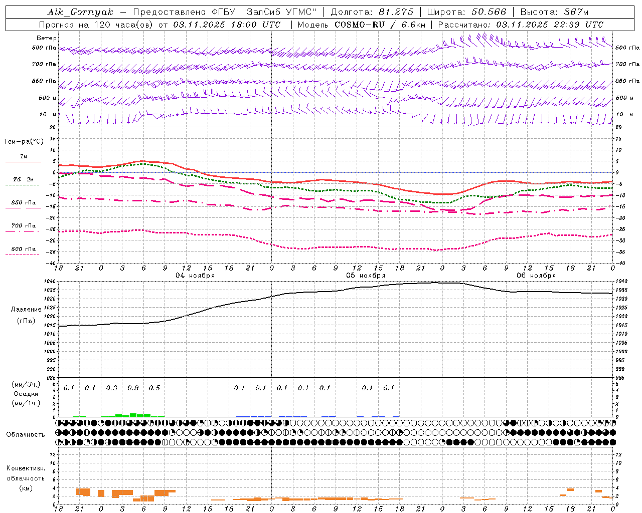Image resolution: width=642 pixels, height=513 pixels.
Task: Click the elevation value 367м
Action: (x=576, y=12)
